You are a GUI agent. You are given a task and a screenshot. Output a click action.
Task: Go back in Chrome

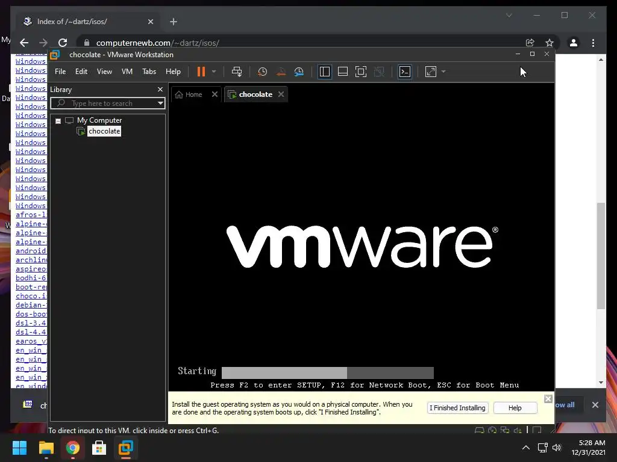click(24, 43)
